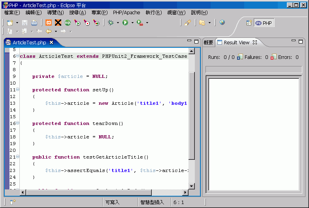Select the PHP perspective button
The height and width of the screenshot is (208, 309).
coord(264,23)
